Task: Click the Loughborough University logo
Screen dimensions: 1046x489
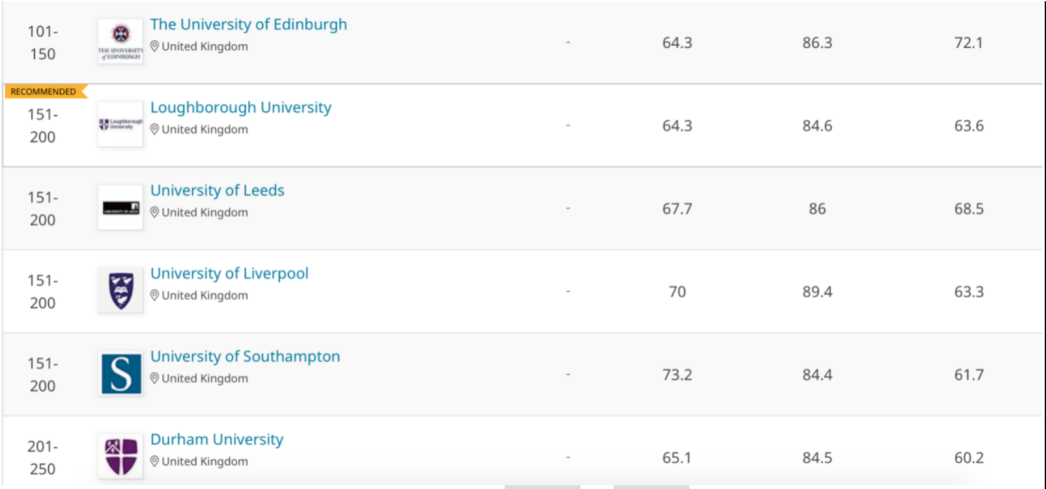Action: point(121,124)
